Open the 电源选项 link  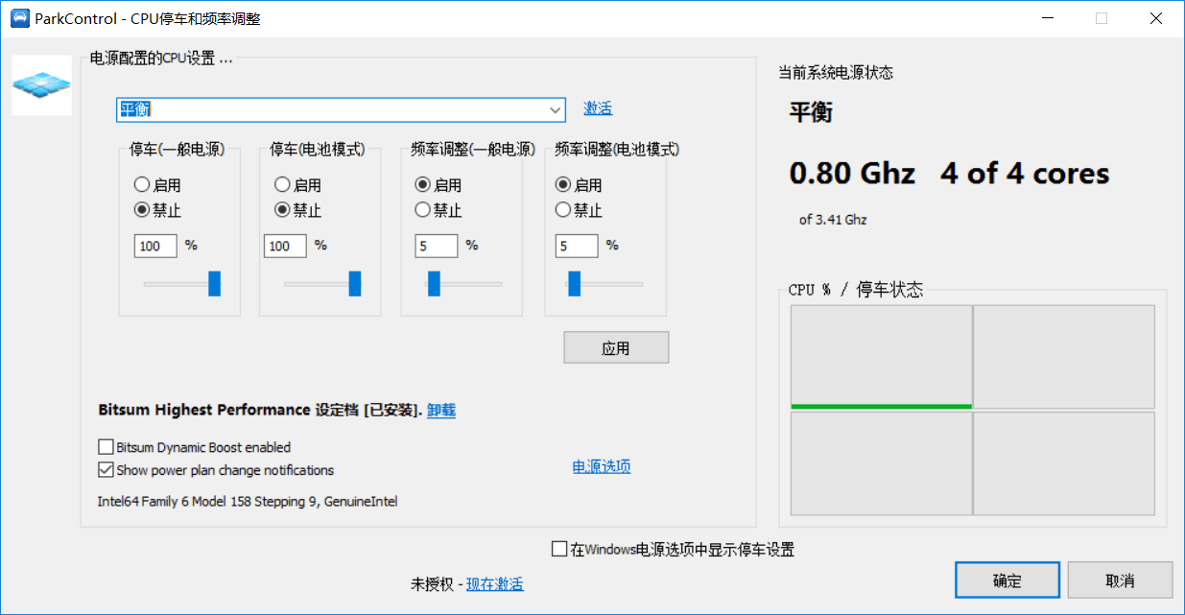click(602, 467)
